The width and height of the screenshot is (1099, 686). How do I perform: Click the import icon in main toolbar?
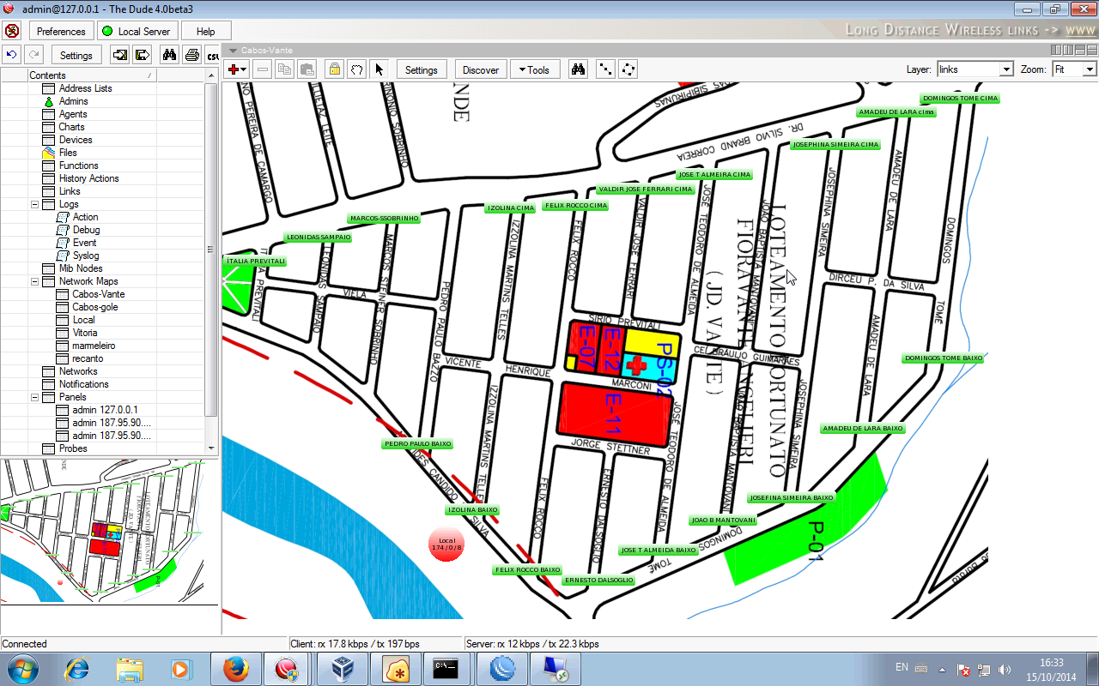click(120, 55)
